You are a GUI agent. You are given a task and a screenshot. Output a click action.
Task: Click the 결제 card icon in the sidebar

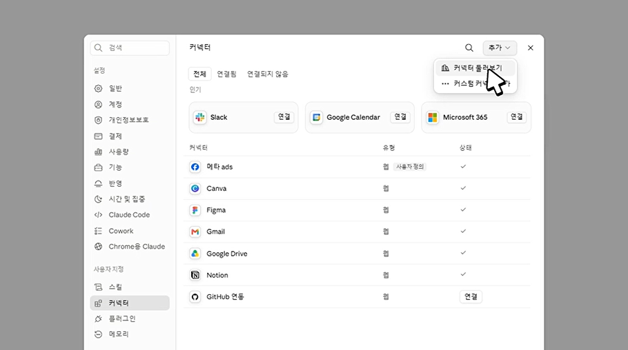click(x=98, y=136)
